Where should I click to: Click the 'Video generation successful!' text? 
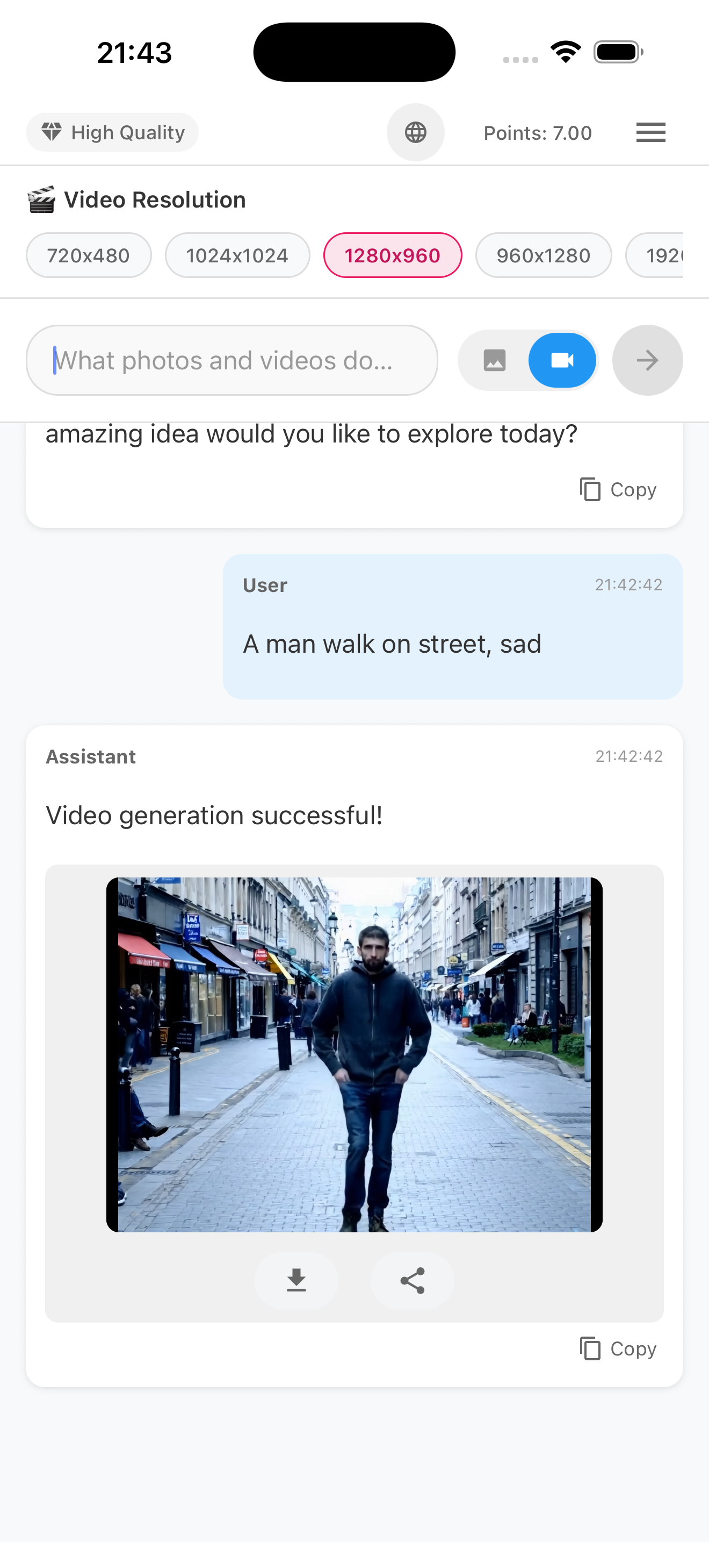214,815
